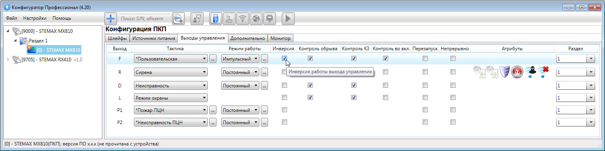Open the Режим охраны tactic dropdown
The height and width of the screenshot is (151, 605).
(171, 98)
